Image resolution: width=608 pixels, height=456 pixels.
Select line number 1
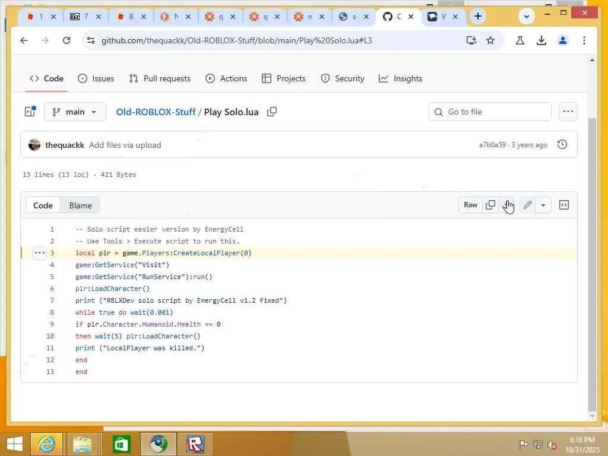pyautogui.click(x=52, y=229)
